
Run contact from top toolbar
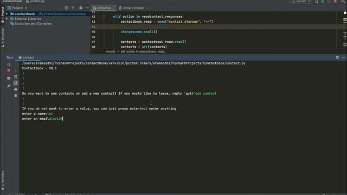coord(317,1)
